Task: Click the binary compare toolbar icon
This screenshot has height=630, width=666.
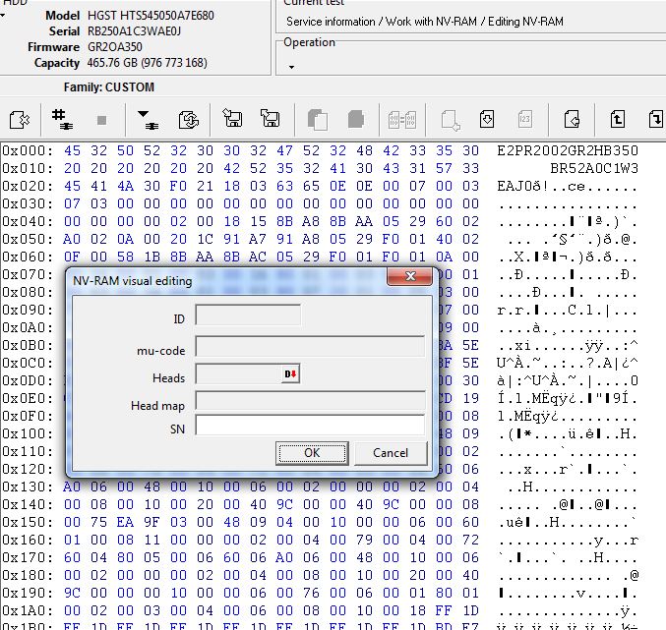Action: (401, 120)
